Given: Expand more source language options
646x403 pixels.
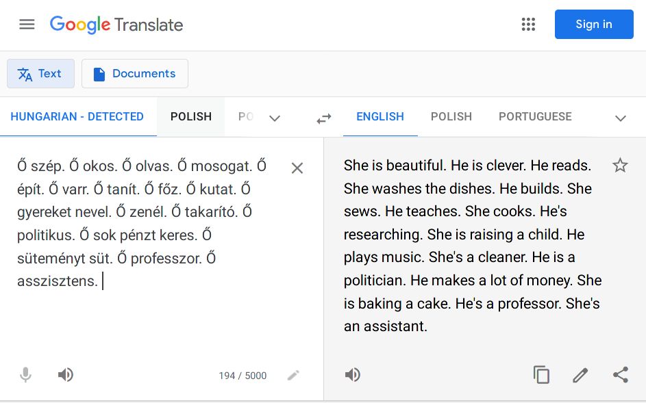Looking at the screenshot, I should (275, 118).
